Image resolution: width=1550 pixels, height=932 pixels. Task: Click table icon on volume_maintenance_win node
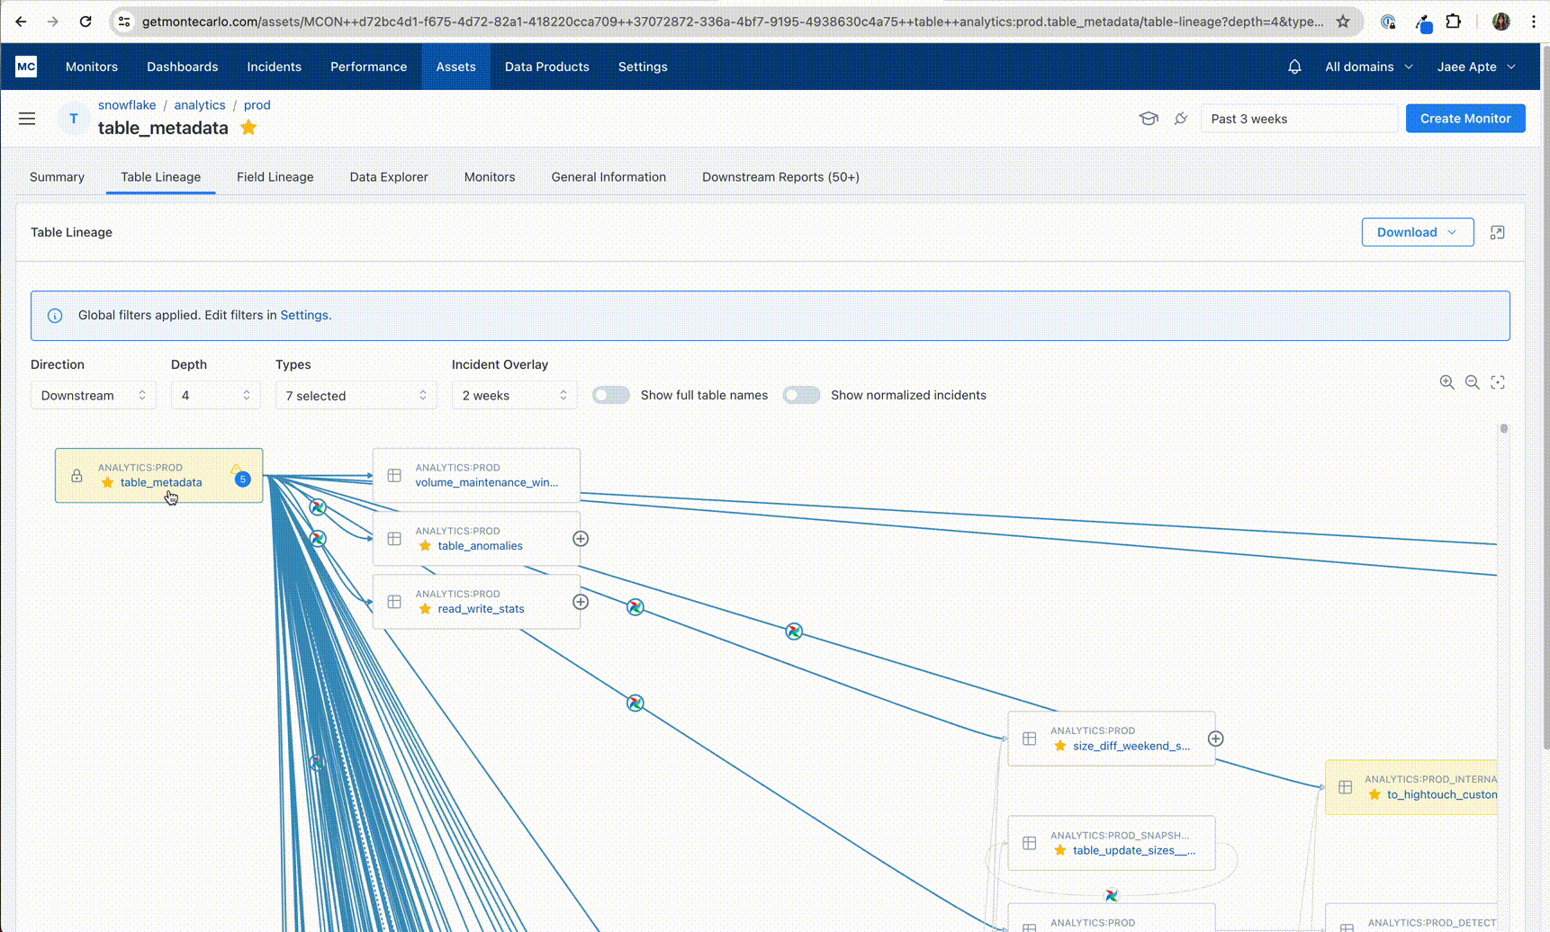pyautogui.click(x=394, y=475)
